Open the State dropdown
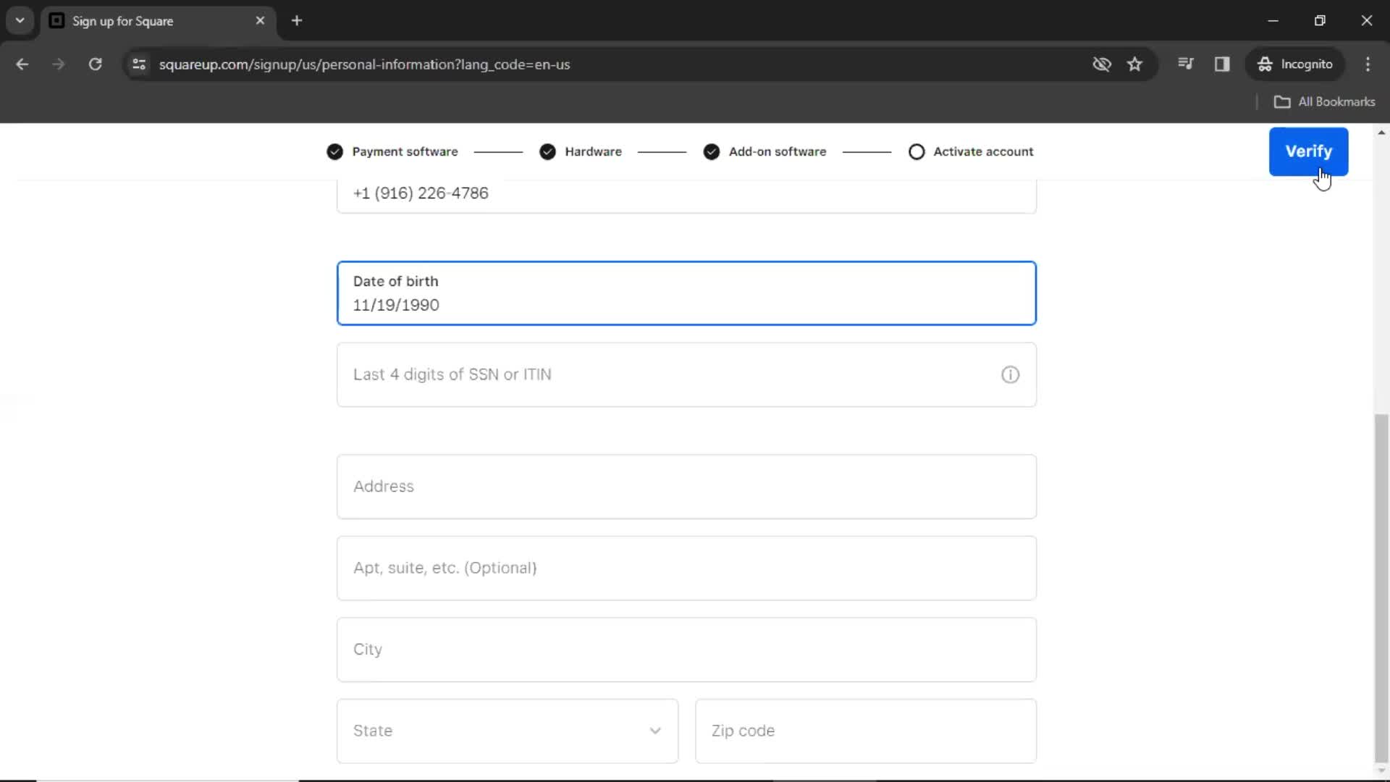 click(x=507, y=731)
